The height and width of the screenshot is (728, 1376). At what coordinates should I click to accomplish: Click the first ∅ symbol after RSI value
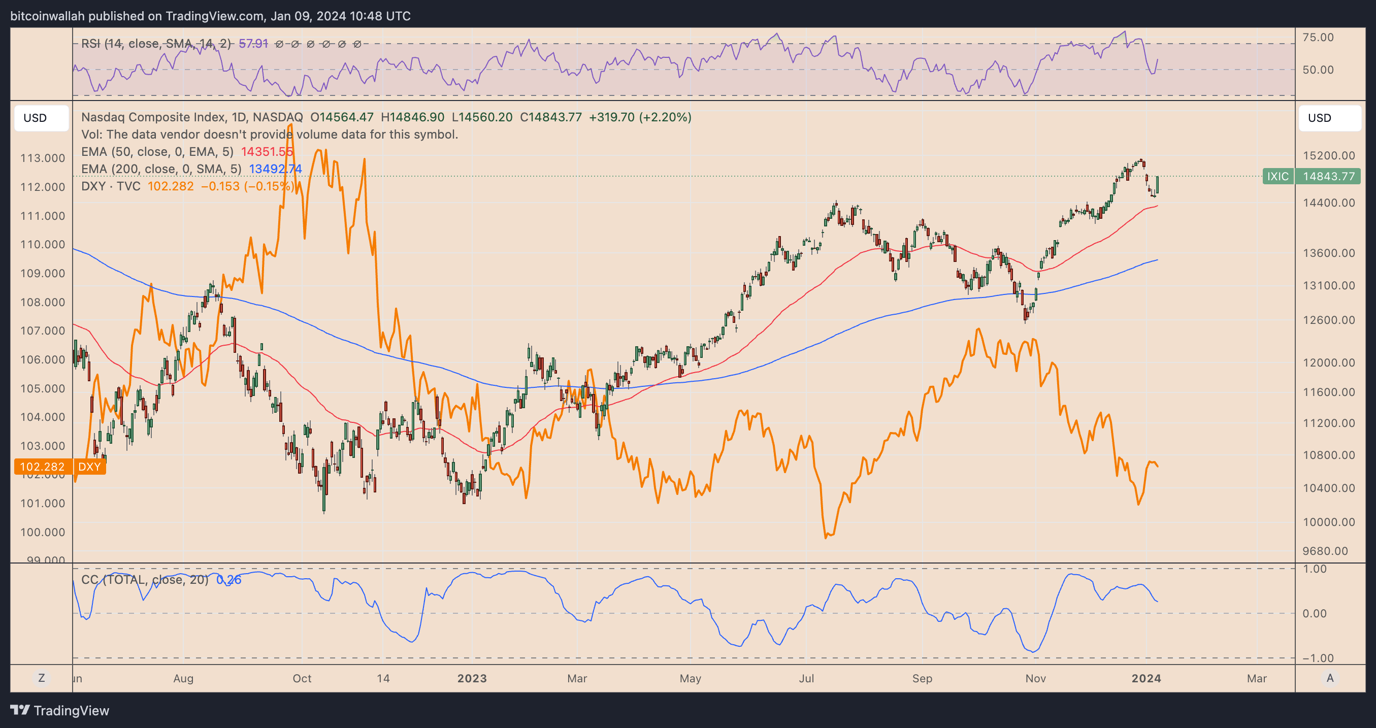tap(279, 44)
